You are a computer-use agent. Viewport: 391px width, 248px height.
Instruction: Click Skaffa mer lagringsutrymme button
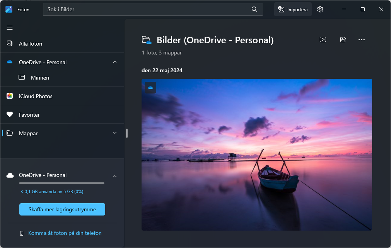62,209
